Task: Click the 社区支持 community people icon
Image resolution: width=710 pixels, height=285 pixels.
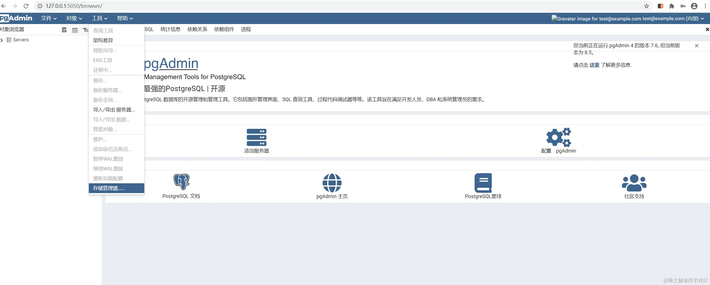Action: (x=634, y=183)
